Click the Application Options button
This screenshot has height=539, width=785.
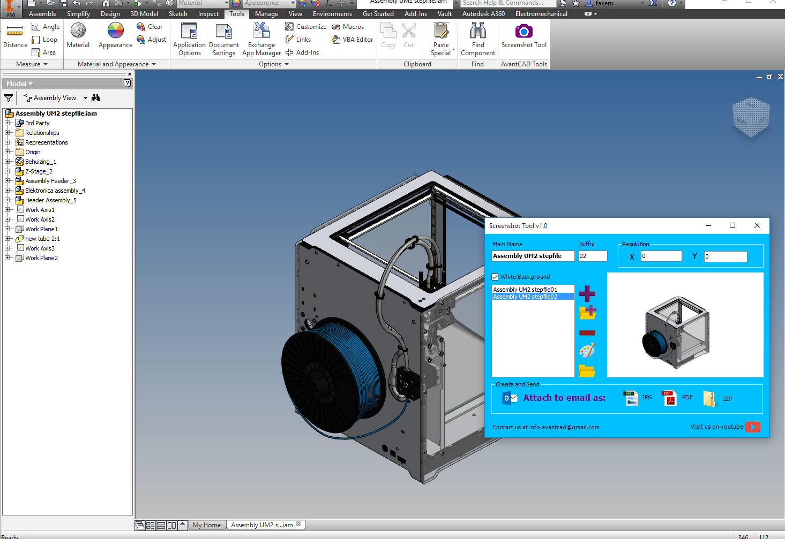[189, 39]
